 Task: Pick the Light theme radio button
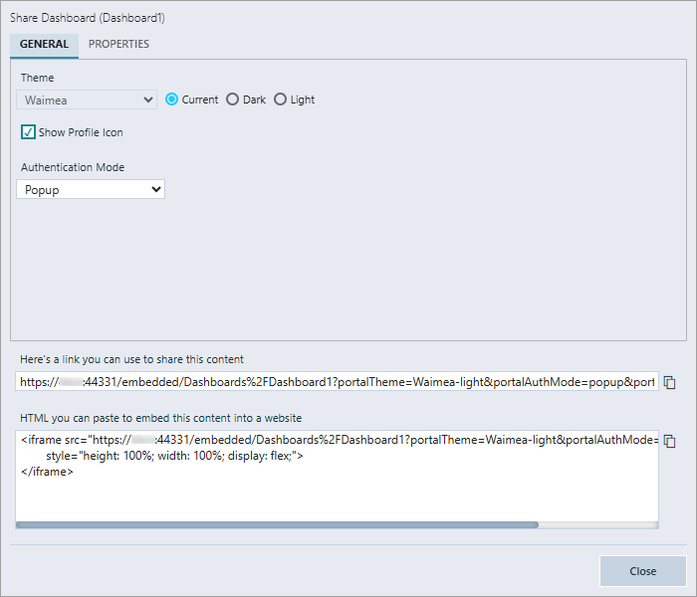[280, 99]
